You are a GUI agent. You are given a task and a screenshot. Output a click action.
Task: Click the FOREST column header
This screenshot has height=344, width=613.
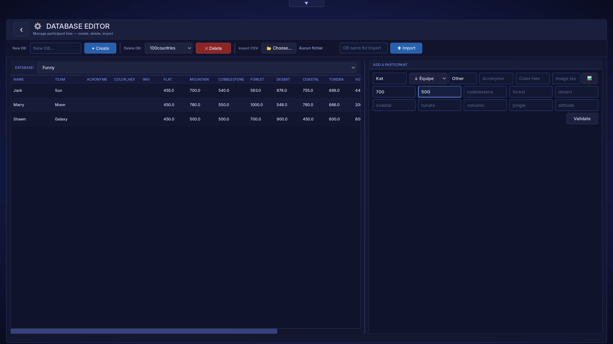pyautogui.click(x=257, y=79)
